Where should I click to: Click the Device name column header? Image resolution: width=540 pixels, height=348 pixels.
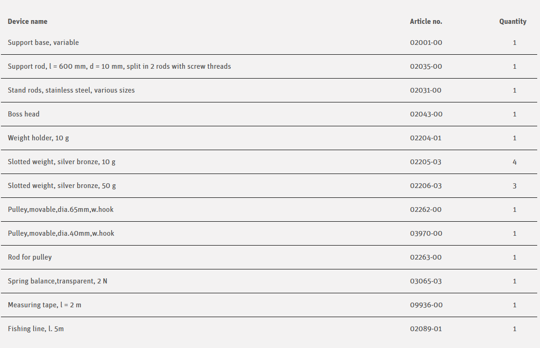[x=28, y=22]
